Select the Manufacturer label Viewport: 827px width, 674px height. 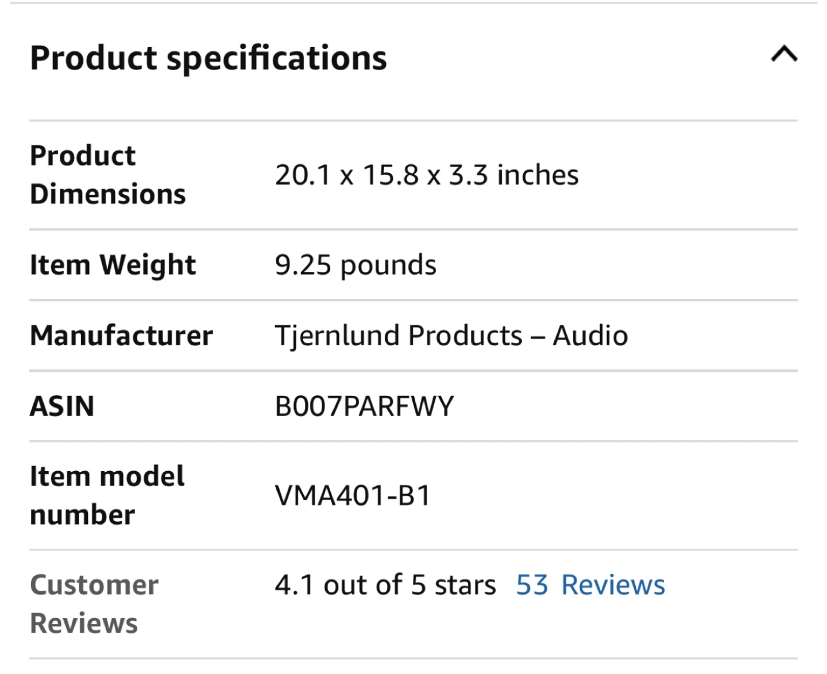pyautogui.click(x=121, y=336)
